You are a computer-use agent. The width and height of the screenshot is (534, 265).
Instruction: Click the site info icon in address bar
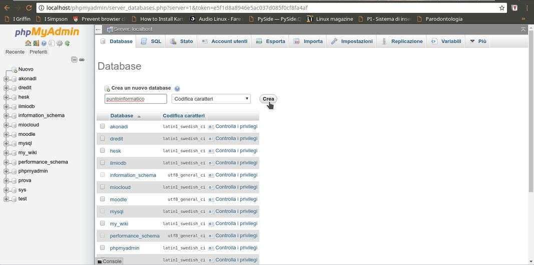[41, 8]
